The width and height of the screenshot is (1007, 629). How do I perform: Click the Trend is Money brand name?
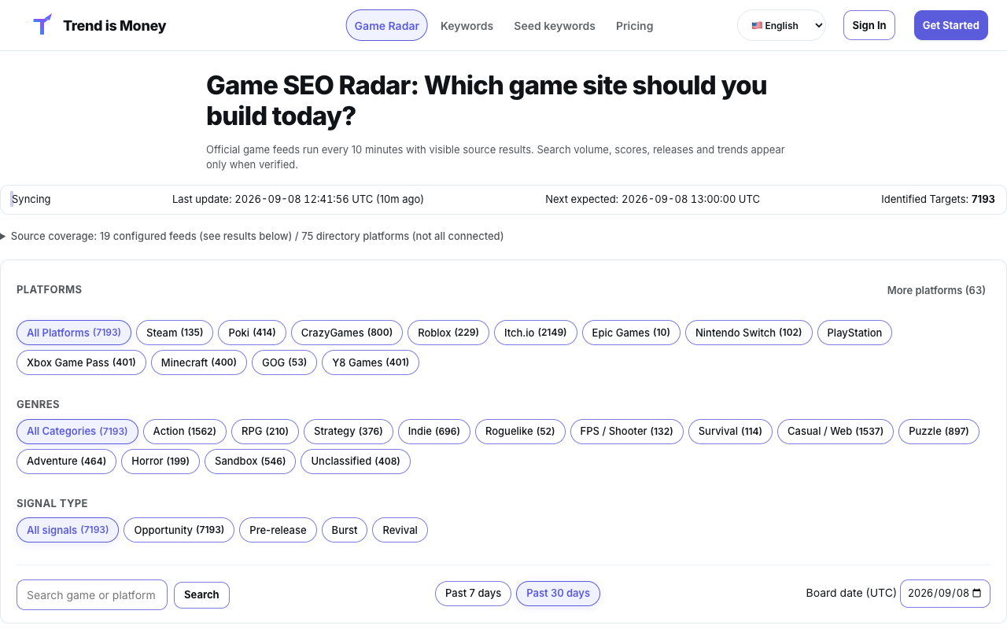[115, 26]
